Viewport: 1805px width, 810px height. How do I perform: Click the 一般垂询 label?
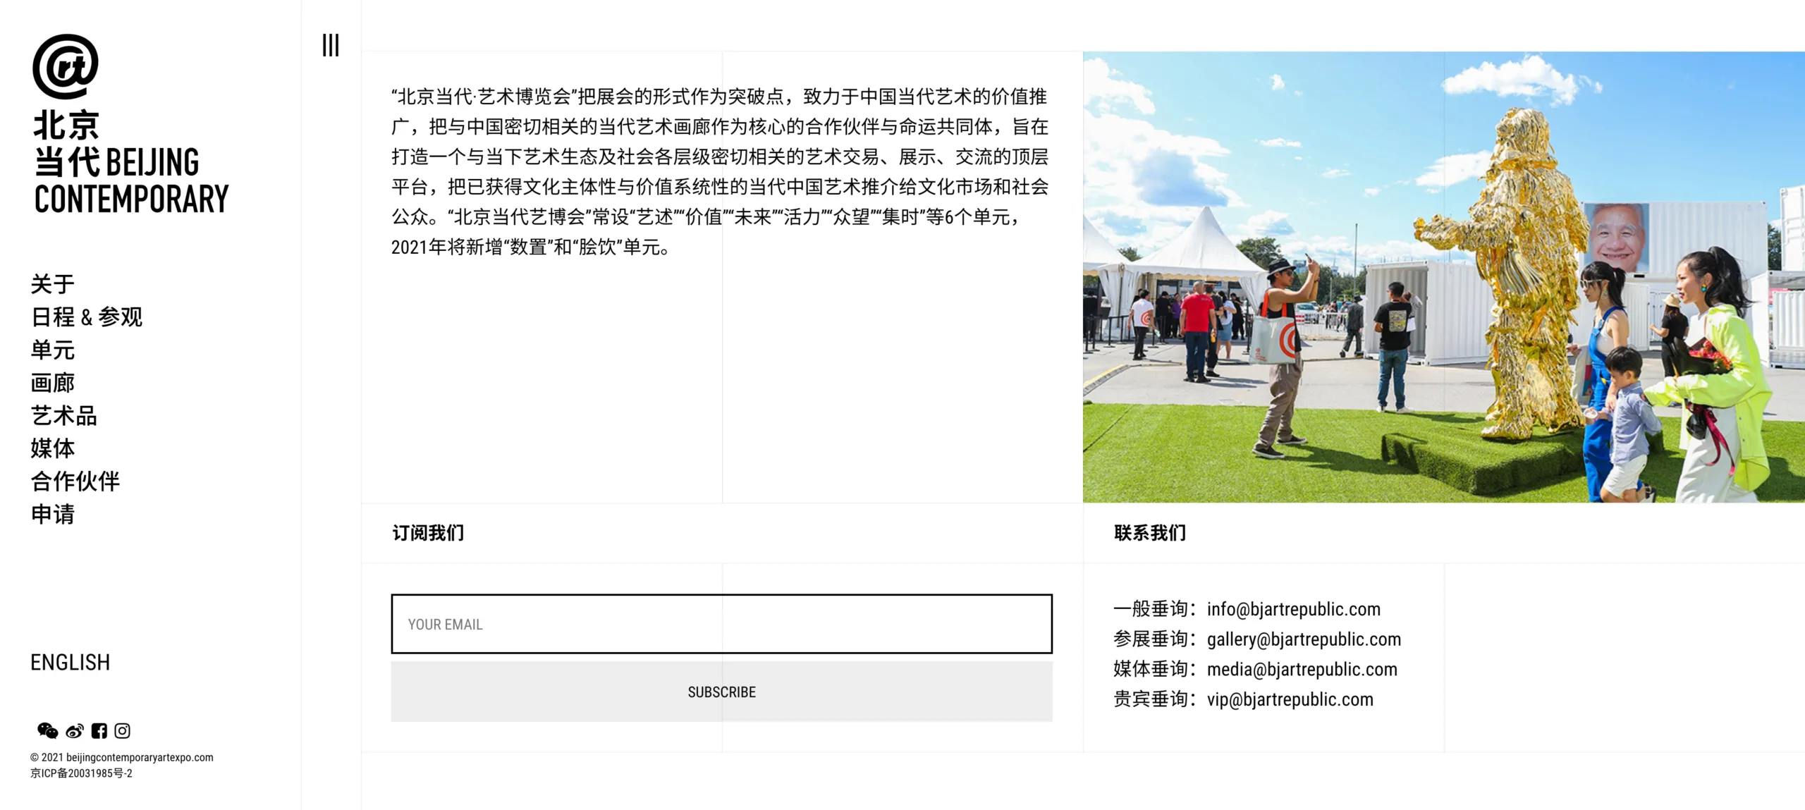pos(1155,609)
